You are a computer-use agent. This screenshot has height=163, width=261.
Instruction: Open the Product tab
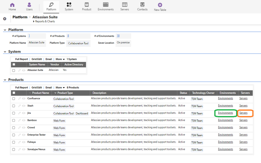pyautogui.click(x=86, y=7)
